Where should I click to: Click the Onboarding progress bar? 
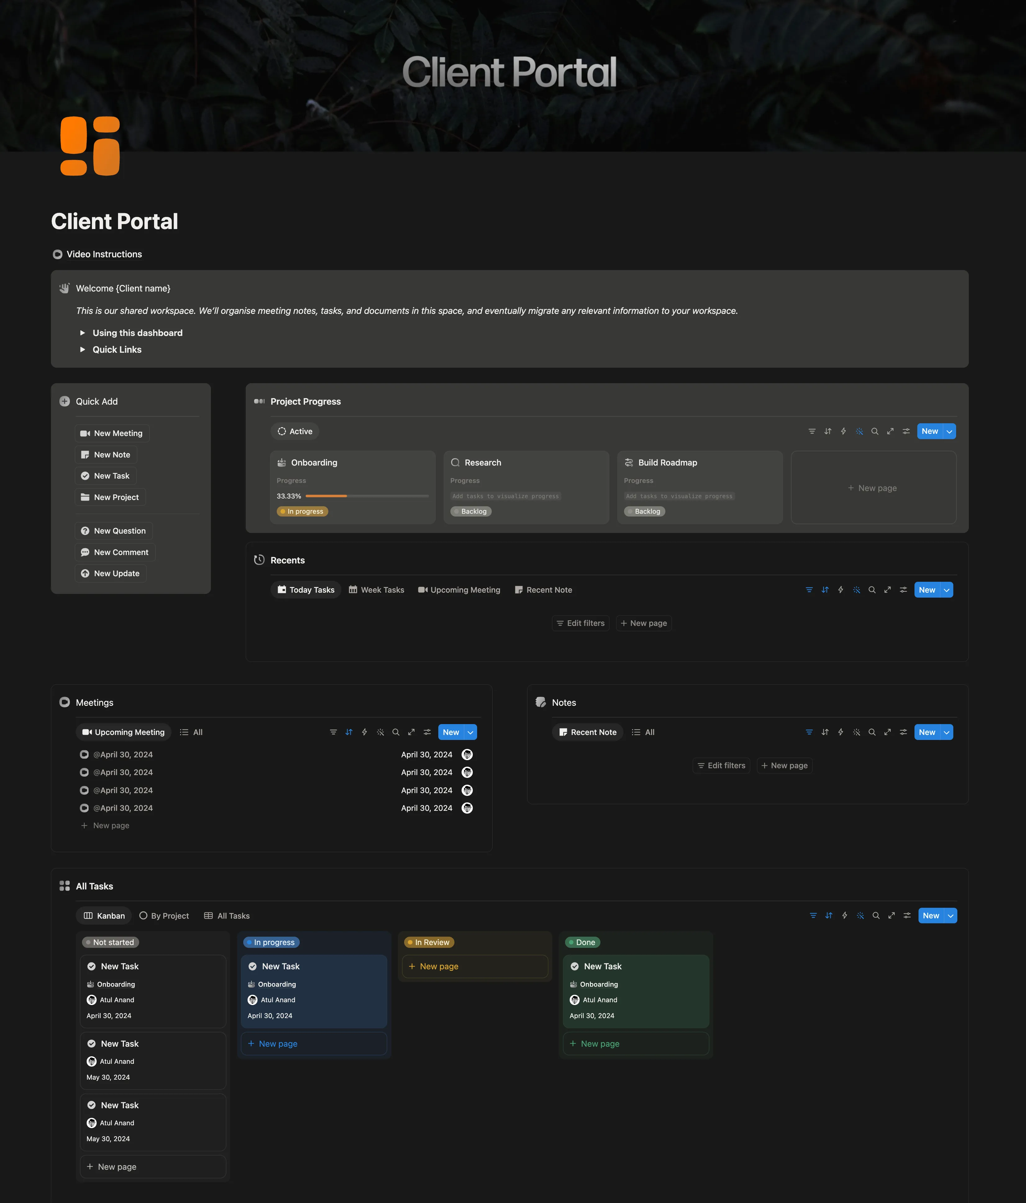367,496
